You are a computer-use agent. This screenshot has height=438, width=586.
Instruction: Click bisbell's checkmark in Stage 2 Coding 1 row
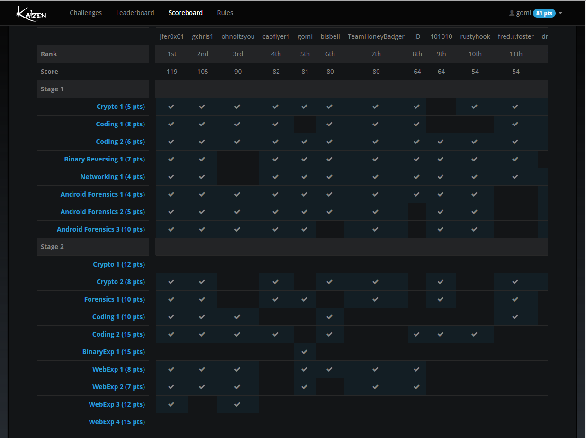pos(330,317)
